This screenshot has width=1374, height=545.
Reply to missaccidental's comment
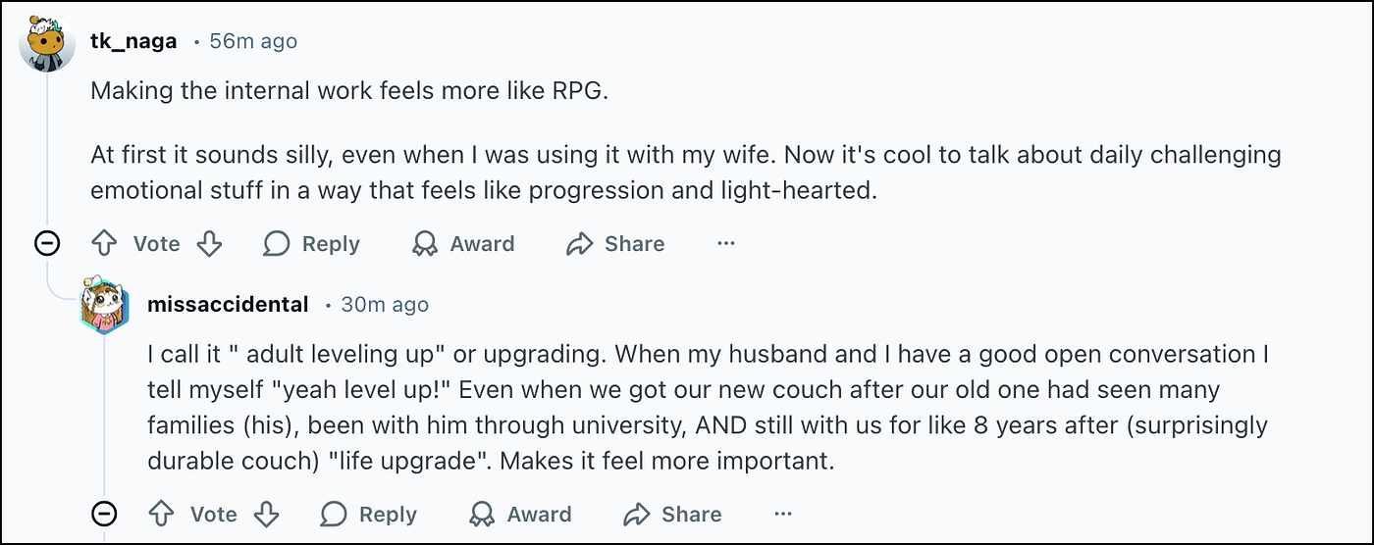(369, 514)
